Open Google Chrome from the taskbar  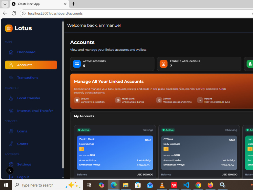(x=198, y=185)
